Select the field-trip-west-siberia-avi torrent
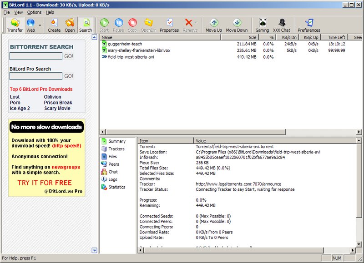The image size is (364, 263). pyautogui.click(x=231, y=57)
